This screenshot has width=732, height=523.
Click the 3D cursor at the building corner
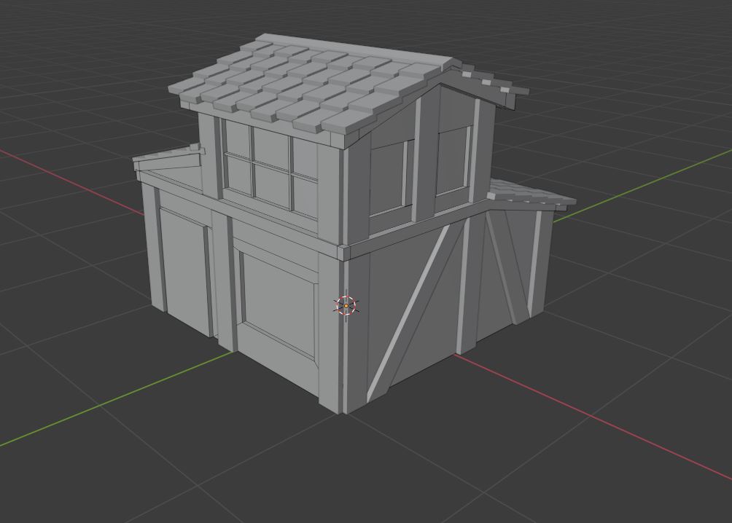click(x=346, y=306)
